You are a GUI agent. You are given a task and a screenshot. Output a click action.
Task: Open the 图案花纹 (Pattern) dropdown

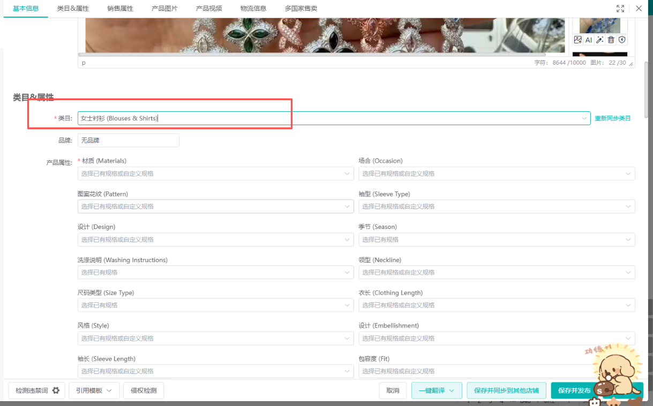coord(215,206)
